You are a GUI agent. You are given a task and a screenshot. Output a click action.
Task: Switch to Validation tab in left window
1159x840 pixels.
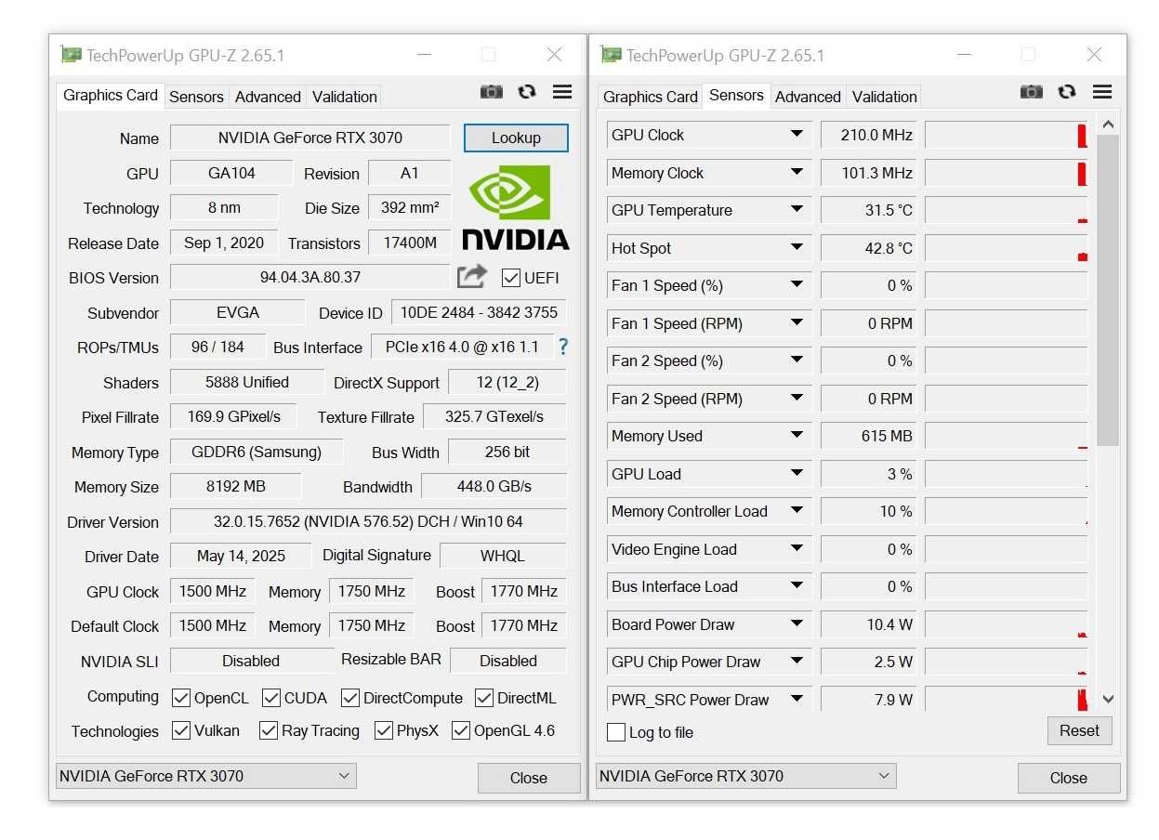click(344, 97)
